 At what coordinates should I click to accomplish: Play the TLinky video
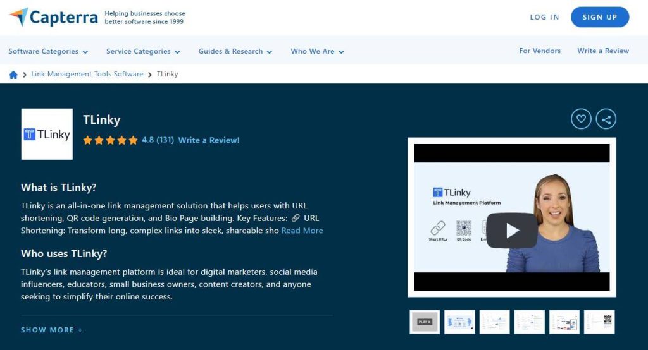point(511,231)
